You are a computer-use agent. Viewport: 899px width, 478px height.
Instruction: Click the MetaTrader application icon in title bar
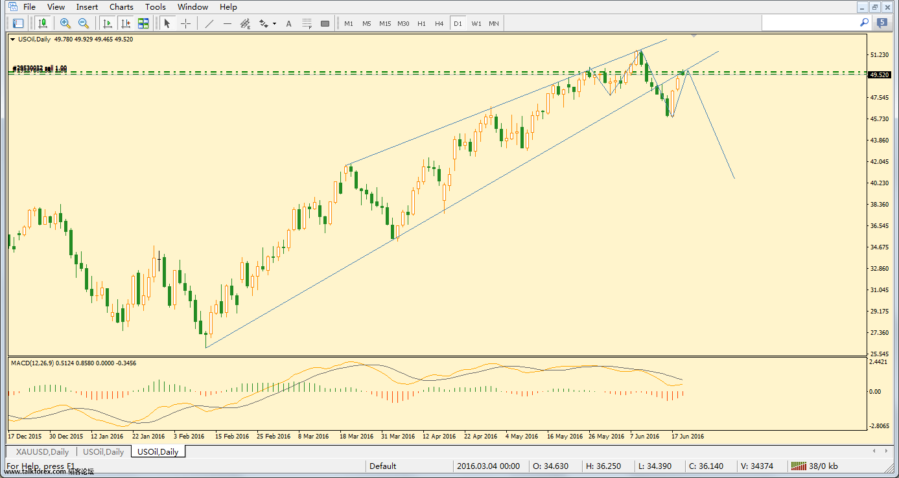12,6
